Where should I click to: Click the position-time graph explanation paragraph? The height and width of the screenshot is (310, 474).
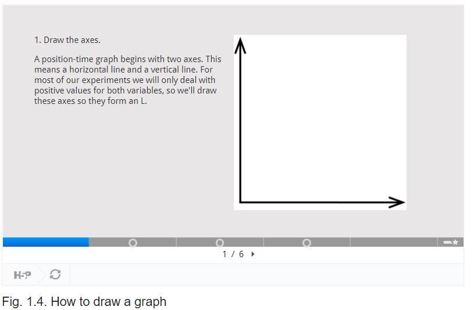click(x=127, y=80)
